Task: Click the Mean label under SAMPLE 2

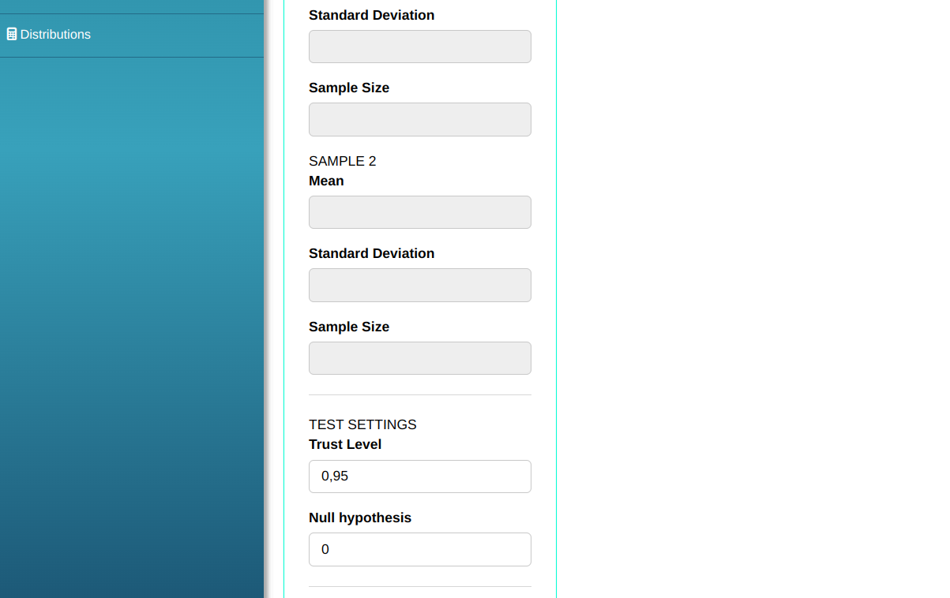Action: point(326,181)
